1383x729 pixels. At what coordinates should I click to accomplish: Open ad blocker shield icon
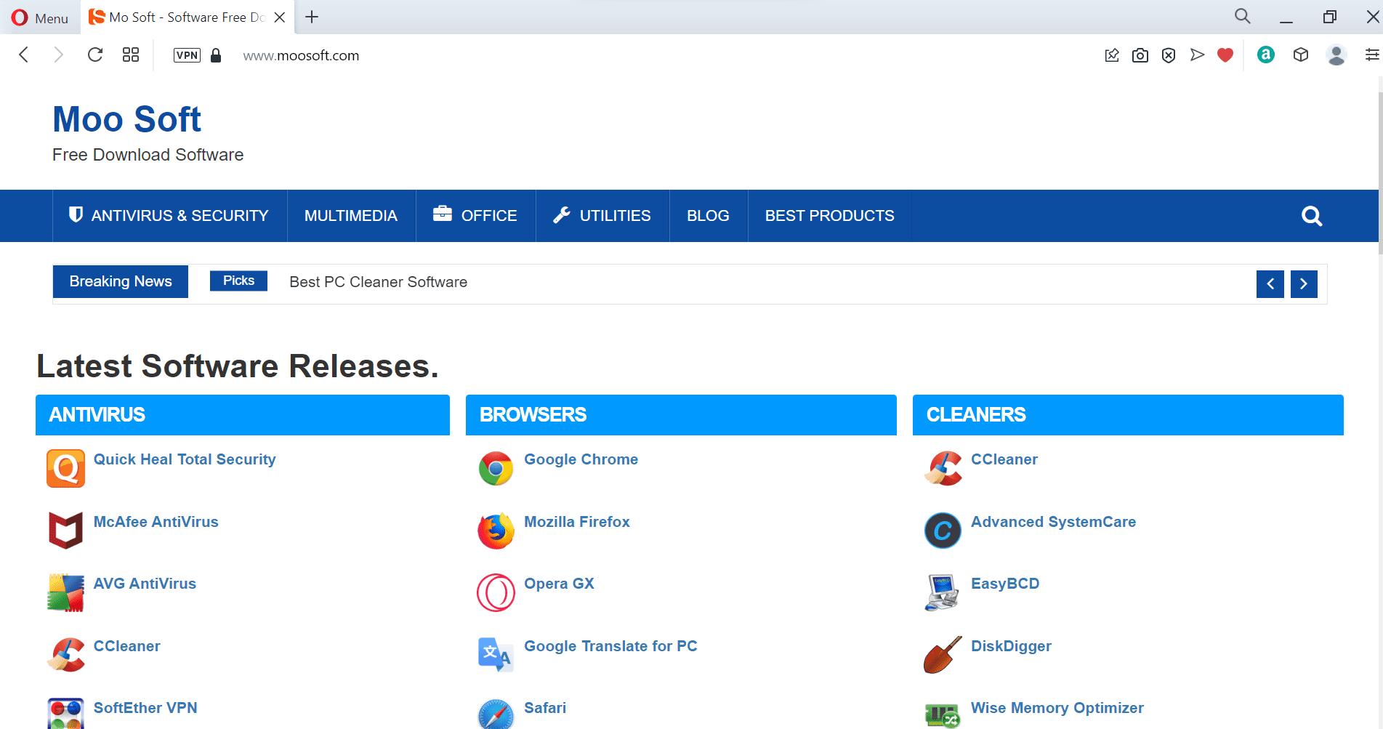tap(1169, 55)
